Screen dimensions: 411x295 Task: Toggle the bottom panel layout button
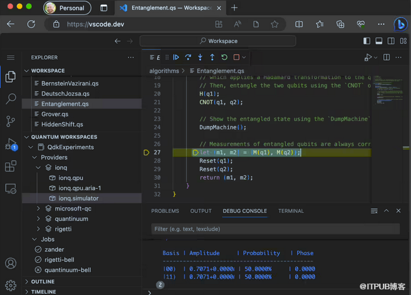coord(379,41)
